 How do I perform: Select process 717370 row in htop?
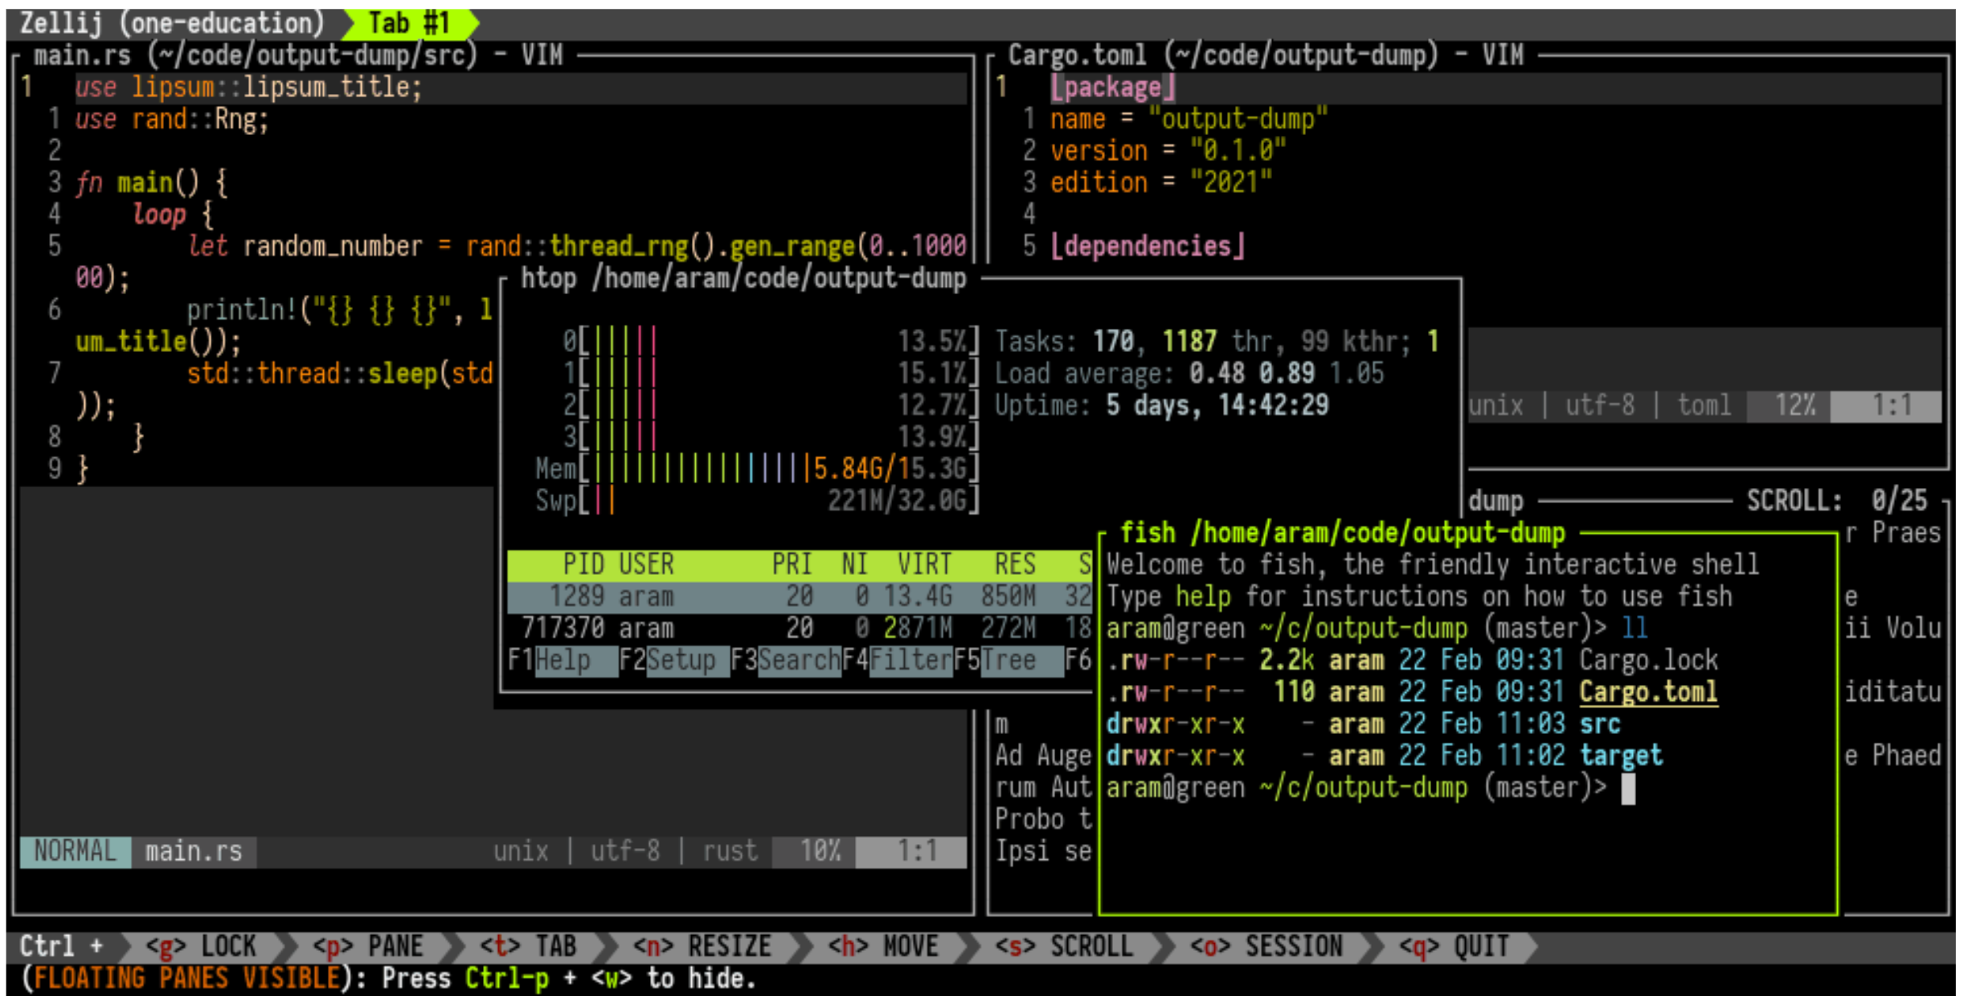799,629
